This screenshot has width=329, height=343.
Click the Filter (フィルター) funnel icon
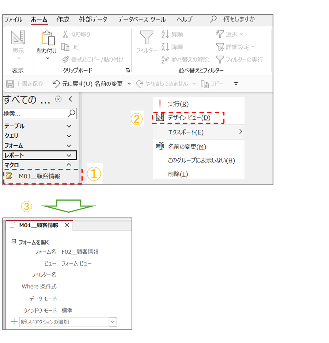[147, 38]
